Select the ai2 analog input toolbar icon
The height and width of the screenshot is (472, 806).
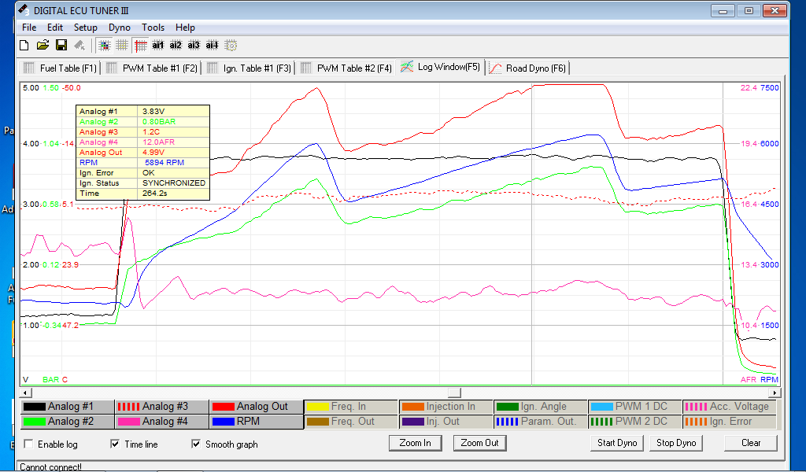[x=176, y=46]
